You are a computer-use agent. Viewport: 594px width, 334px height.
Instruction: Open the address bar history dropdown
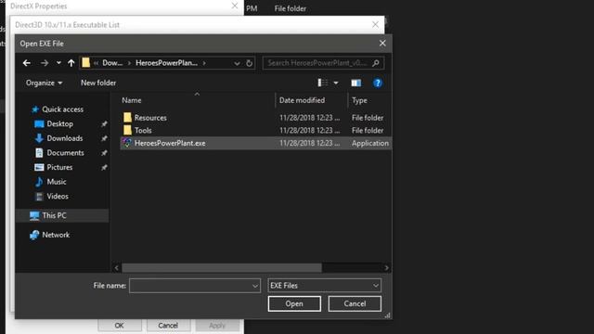[x=237, y=63]
